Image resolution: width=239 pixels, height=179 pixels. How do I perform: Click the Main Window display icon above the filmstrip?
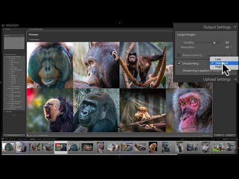(x=2, y=139)
